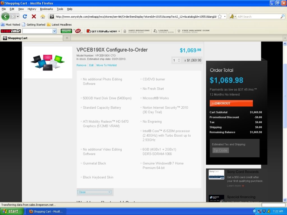Screen dimensions: 287x215
Task: Run search with the magnifying glass icon
Action: pos(283,17)
